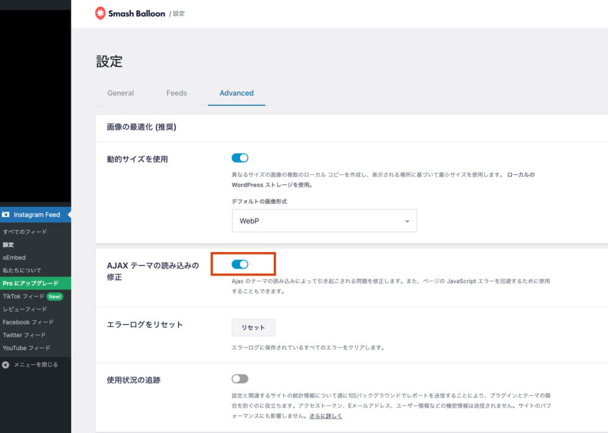Click the Instagram Feed camera icon
Viewport: 608px width, 433px height.
coord(6,215)
